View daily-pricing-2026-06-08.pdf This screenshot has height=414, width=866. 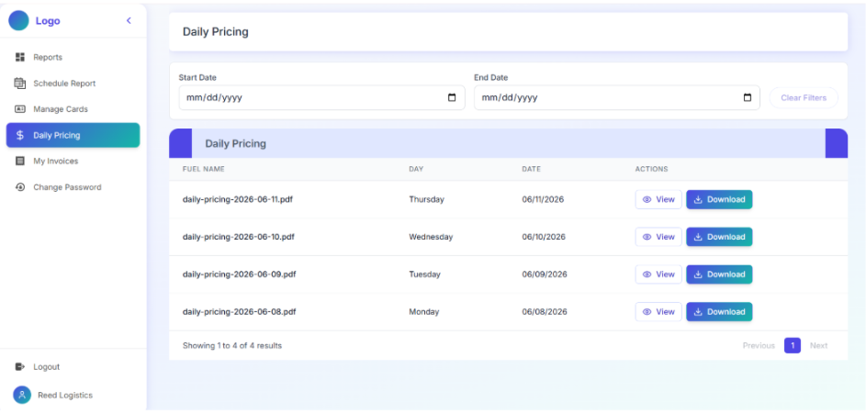pyautogui.click(x=658, y=312)
